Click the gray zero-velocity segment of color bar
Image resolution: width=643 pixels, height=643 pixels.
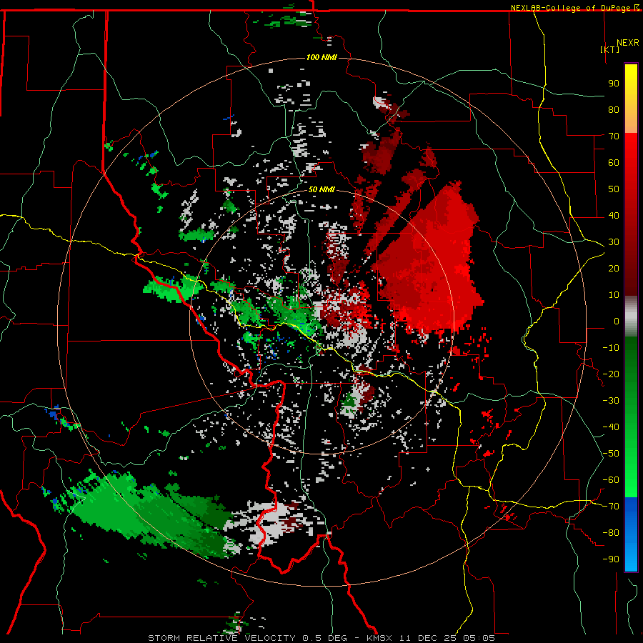pos(631,316)
